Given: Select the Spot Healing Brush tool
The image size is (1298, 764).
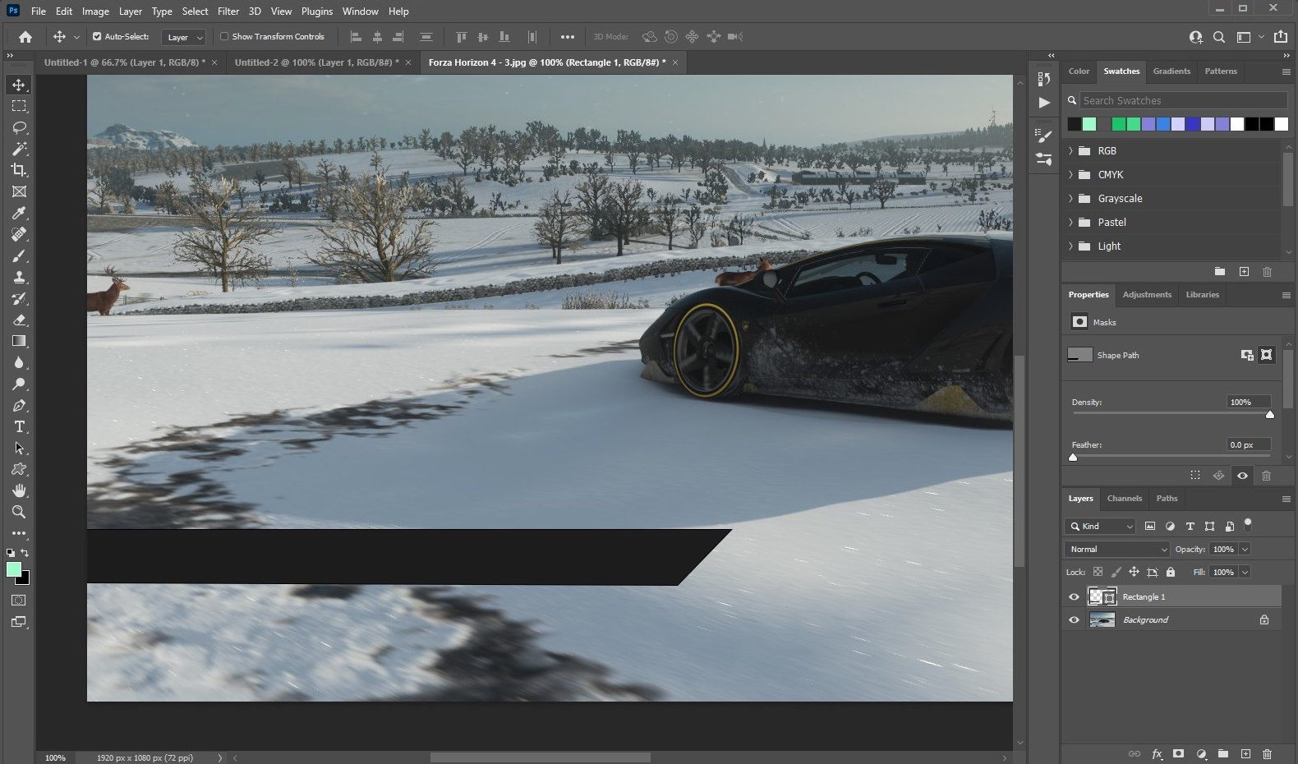Looking at the screenshot, I should 19,234.
